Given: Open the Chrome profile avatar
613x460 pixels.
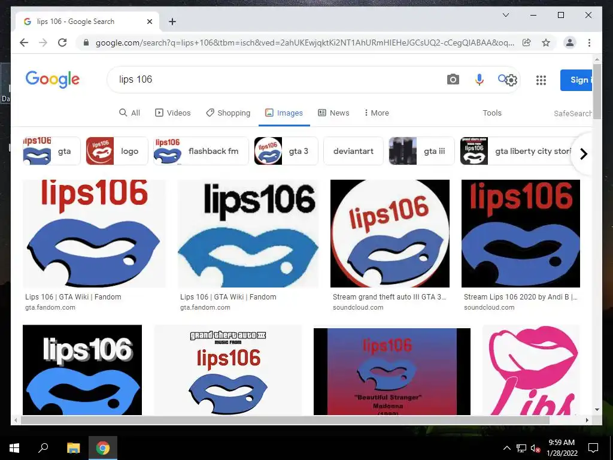Looking at the screenshot, I should click(x=570, y=43).
